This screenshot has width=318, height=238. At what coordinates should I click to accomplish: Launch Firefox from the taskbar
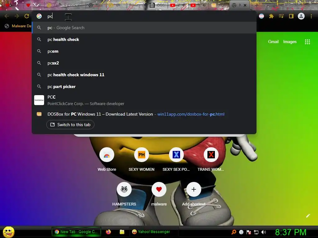coord(108,232)
